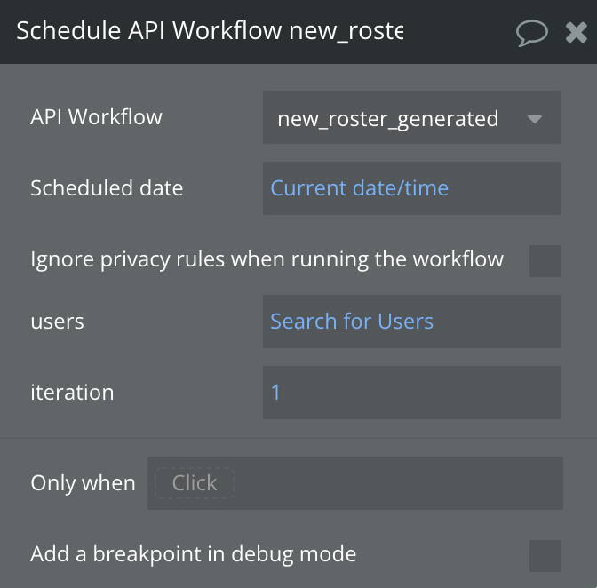Click the Add a breakpoint in debug mode label
The height and width of the screenshot is (588, 597).
pos(194,554)
